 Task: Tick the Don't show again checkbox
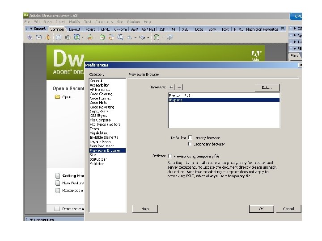coord(57,208)
